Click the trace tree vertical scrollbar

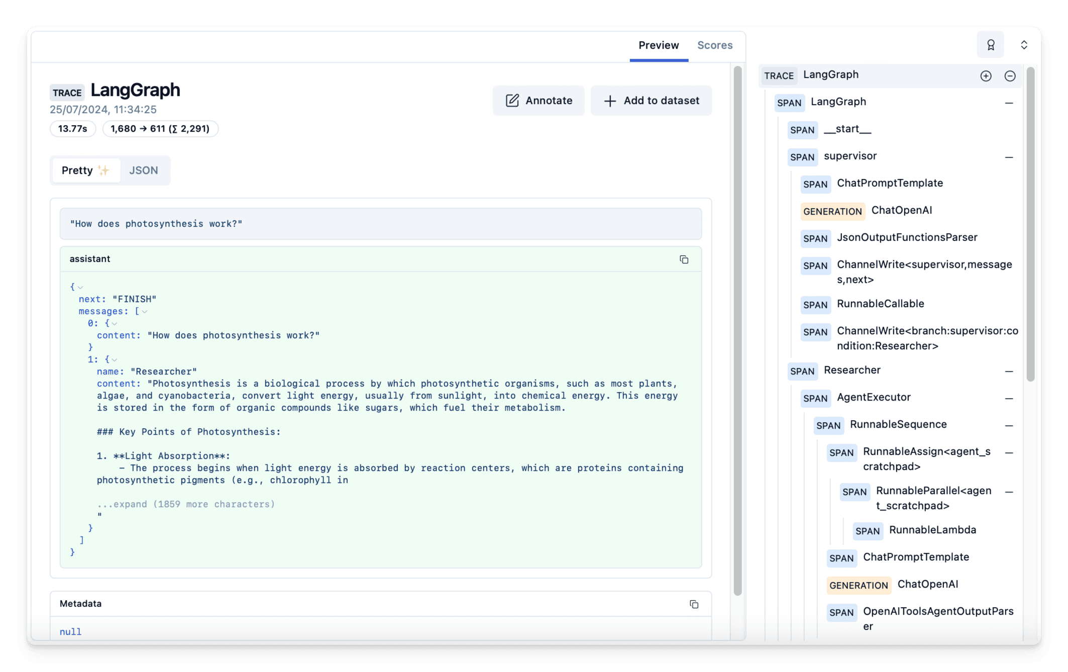tap(1030, 224)
